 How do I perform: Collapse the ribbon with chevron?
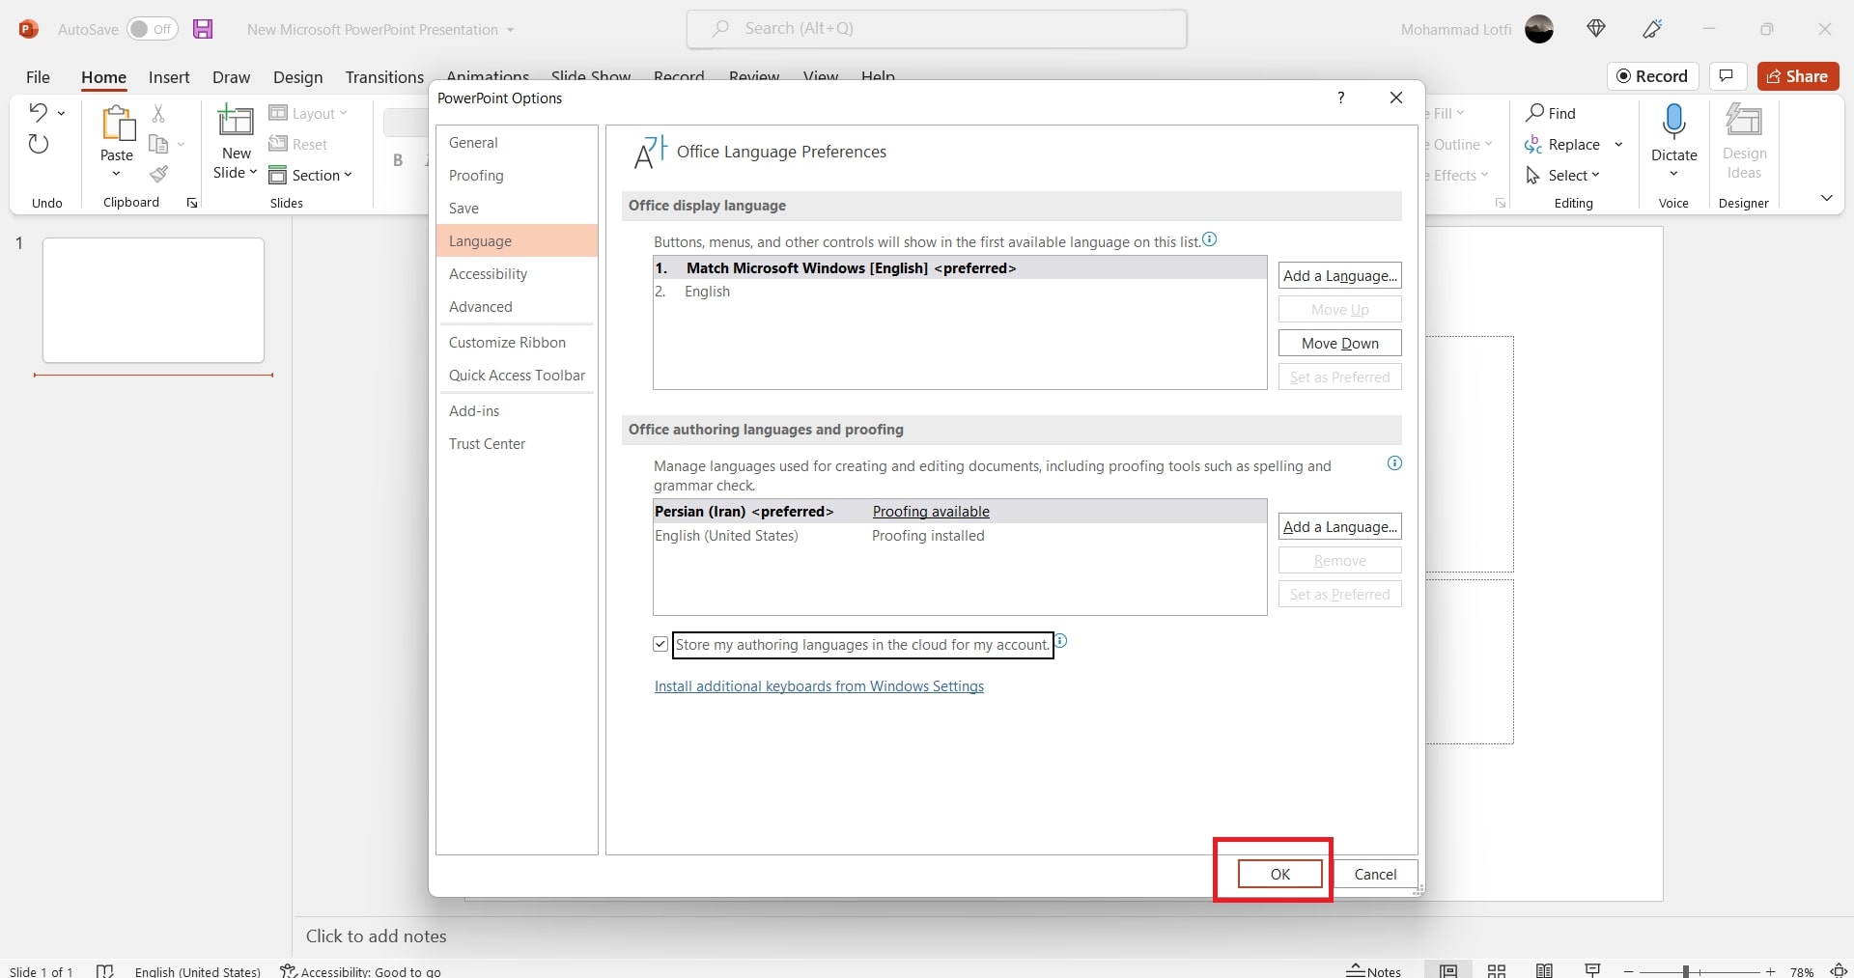pyautogui.click(x=1826, y=198)
